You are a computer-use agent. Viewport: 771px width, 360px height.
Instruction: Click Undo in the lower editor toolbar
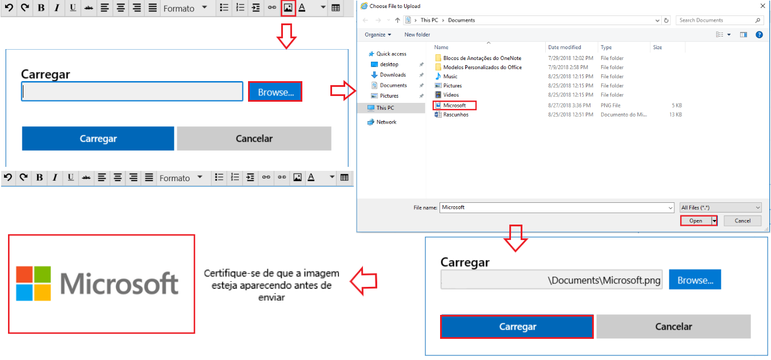[x=8, y=178]
